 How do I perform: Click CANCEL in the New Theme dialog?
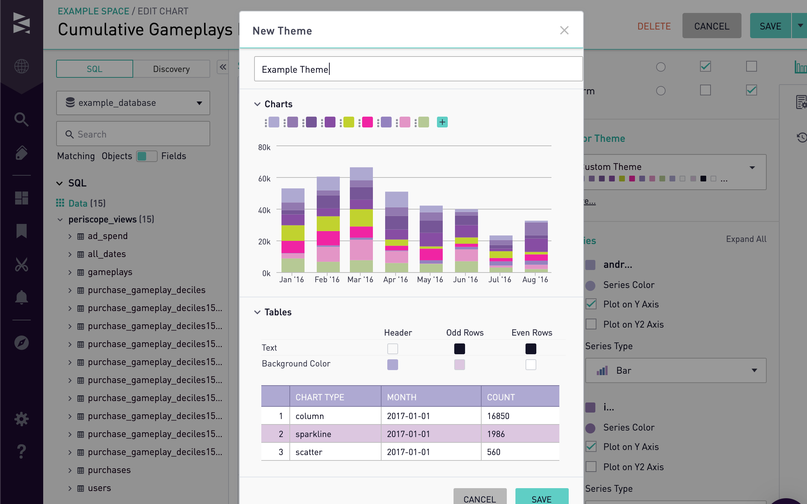pos(480,497)
